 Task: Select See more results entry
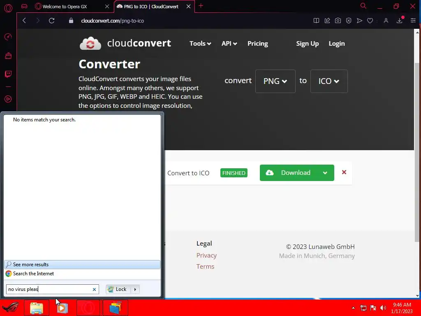(82, 265)
